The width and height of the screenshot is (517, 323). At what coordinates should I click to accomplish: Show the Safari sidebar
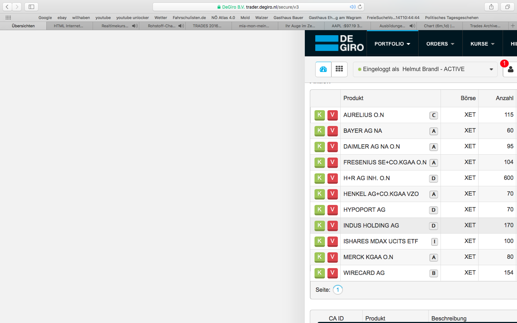[x=31, y=7]
